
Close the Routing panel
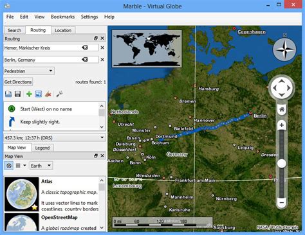click(102, 38)
